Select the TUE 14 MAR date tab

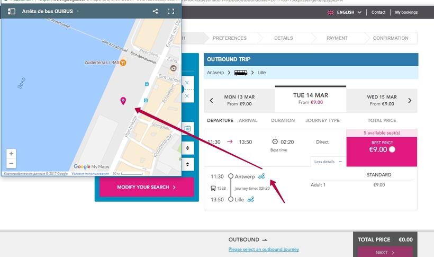pos(311,99)
